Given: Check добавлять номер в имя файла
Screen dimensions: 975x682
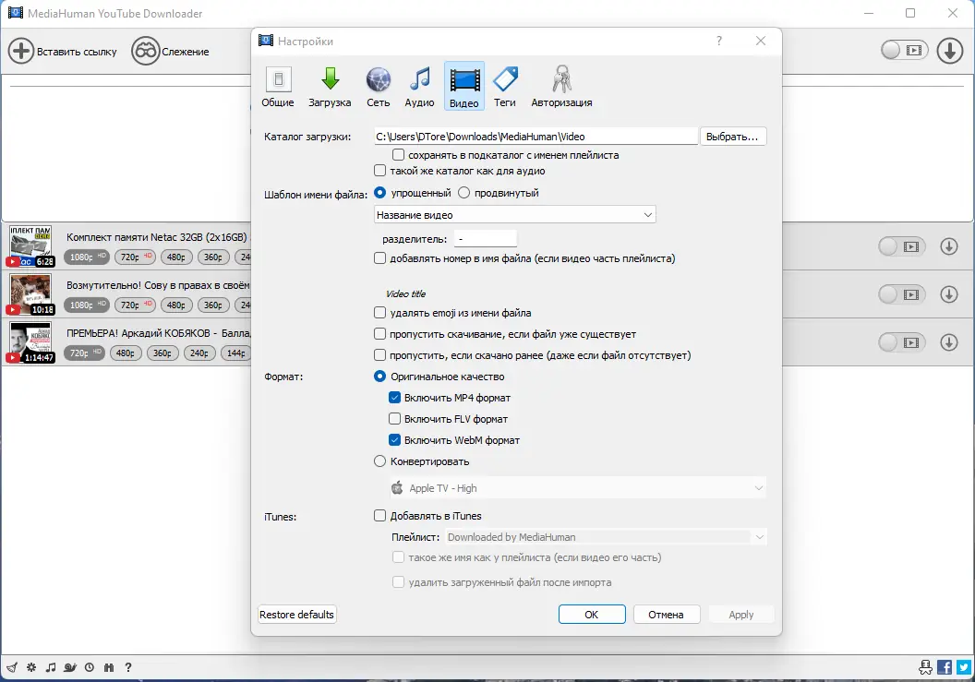Looking at the screenshot, I should click(379, 258).
